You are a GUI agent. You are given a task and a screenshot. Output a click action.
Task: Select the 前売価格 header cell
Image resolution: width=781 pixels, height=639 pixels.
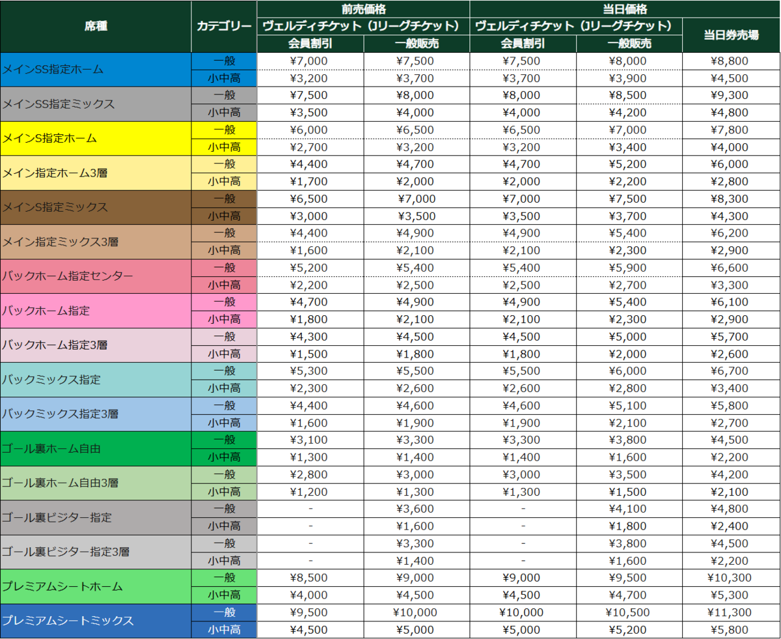point(363,8)
